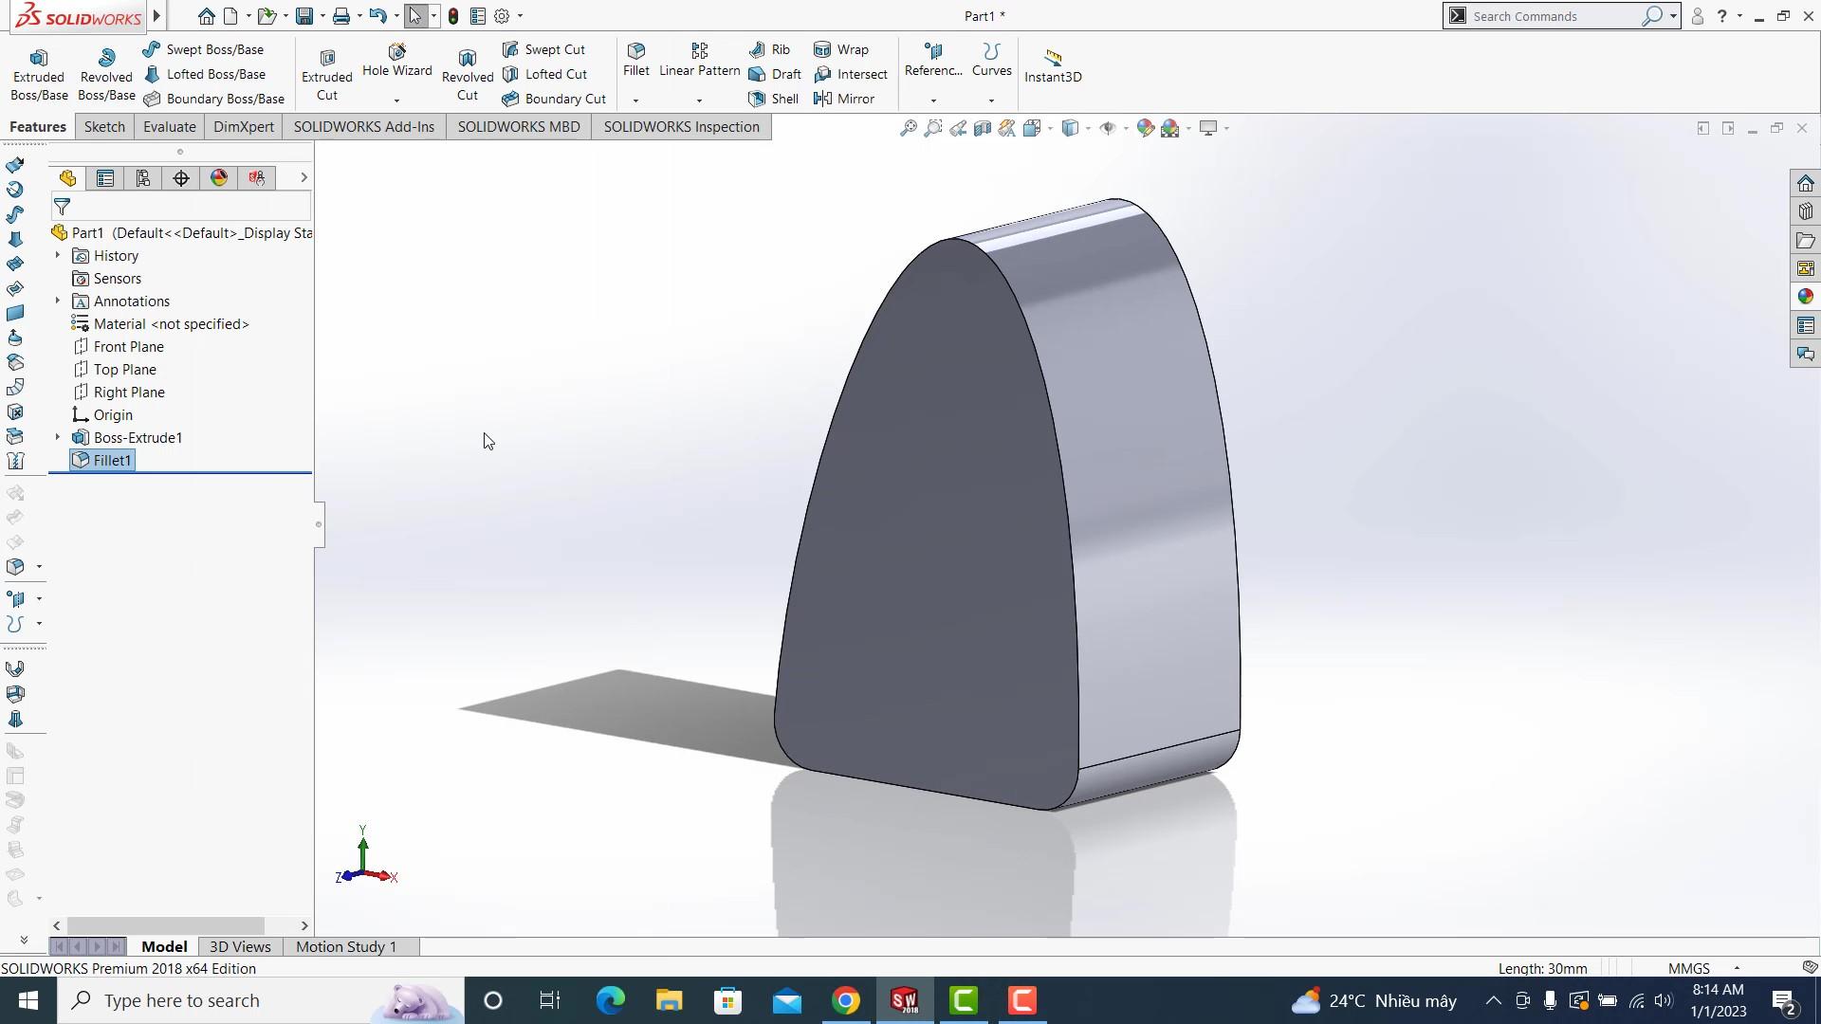Open the Motion Study 1 tab

click(x=346, y=946)
